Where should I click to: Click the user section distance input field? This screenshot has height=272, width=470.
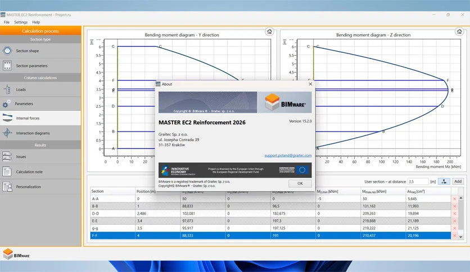418,182
